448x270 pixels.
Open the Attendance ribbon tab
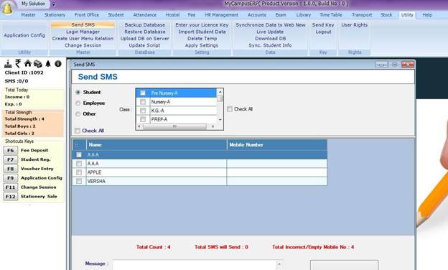pyautogui.click(x=144, y=15)
